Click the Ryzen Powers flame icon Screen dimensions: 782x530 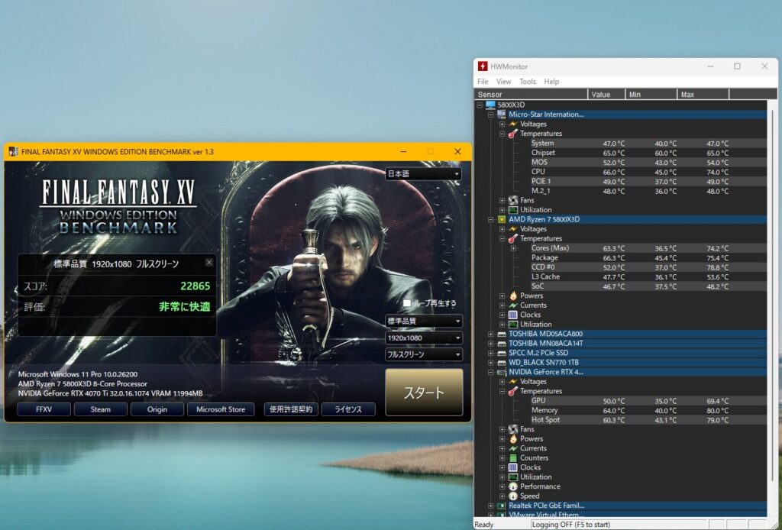pos(512,296)
